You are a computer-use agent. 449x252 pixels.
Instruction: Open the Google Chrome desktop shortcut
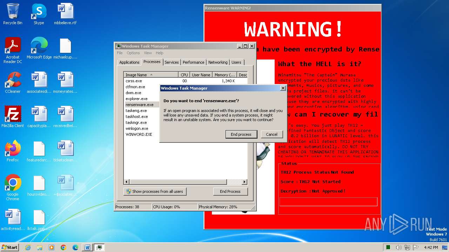(x=13, y=188)
